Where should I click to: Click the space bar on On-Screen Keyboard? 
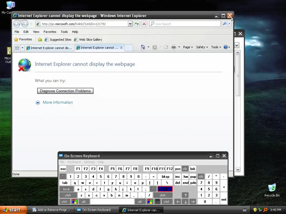click(112, 202)
